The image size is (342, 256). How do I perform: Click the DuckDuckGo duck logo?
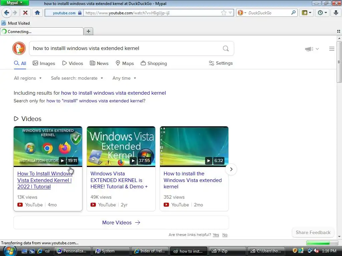tap(19, 48)
